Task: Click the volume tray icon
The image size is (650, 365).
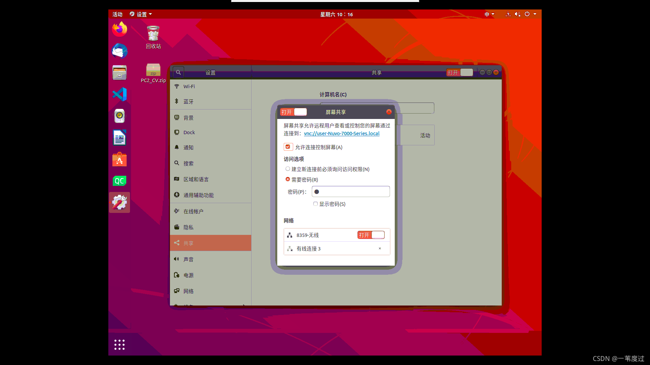Action: point(517,14)
